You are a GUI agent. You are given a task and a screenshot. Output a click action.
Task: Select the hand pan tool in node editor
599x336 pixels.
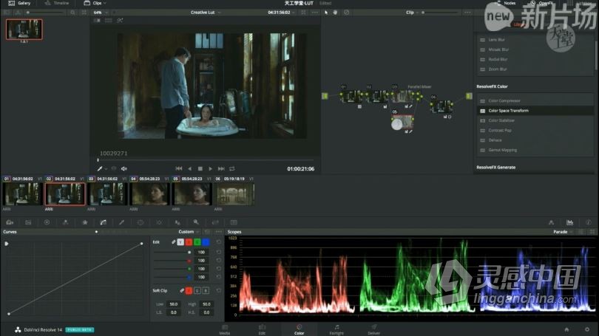click(336, 13)
